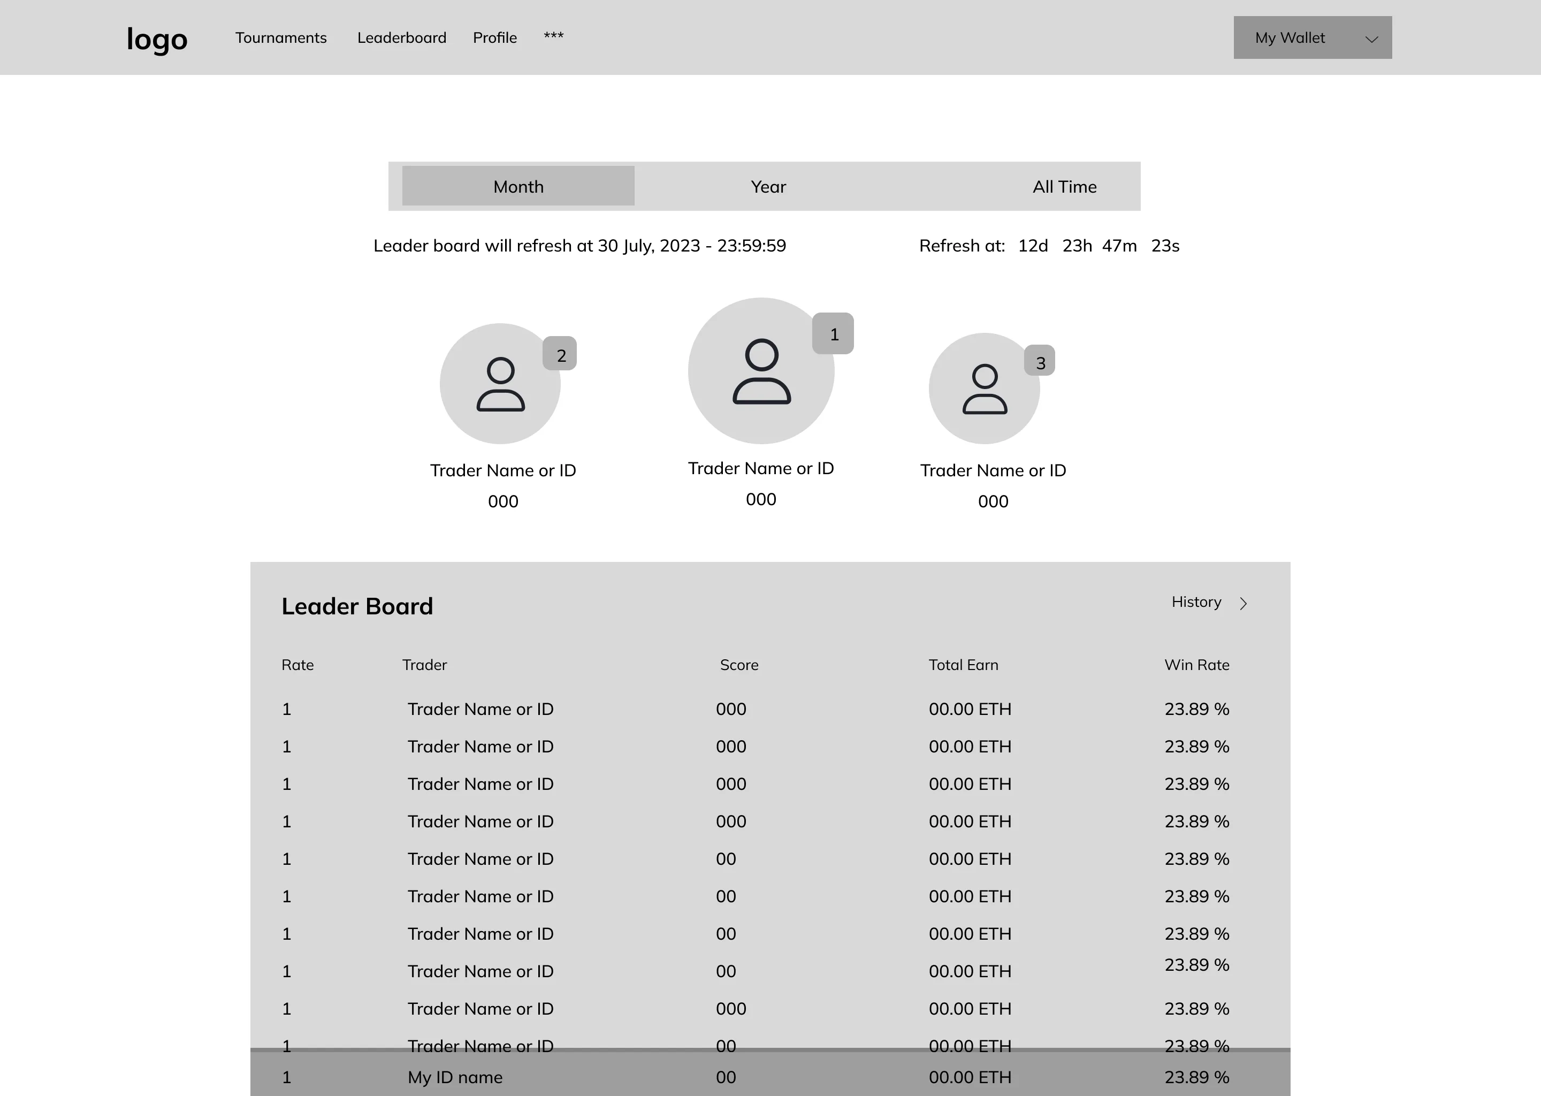
Task: Click the 000 score under third place trader
Action: (993, 501)
